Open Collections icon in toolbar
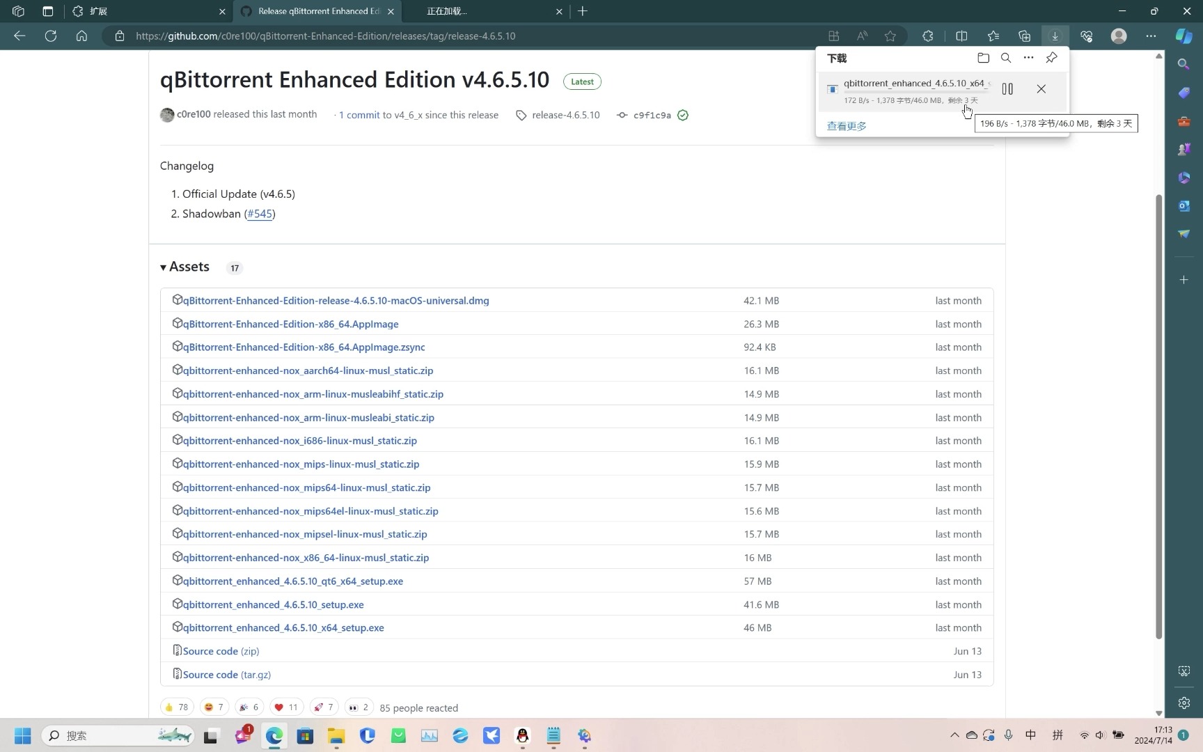 [1024, 36]
